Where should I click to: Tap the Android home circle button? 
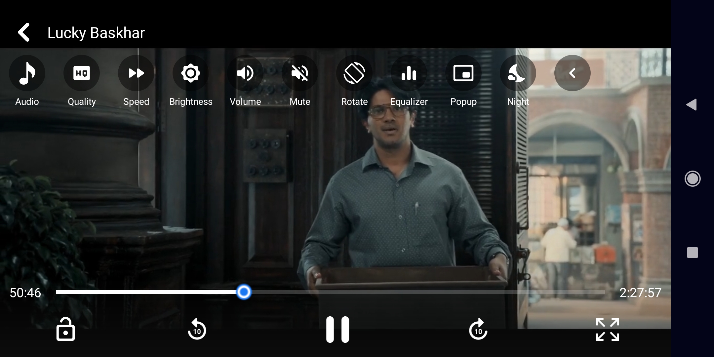693,179
